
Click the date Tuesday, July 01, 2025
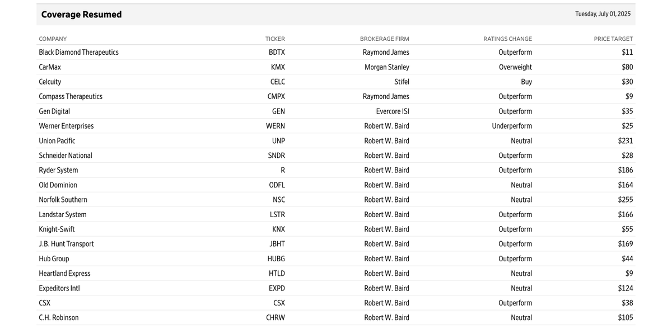(x=603, y=14)
